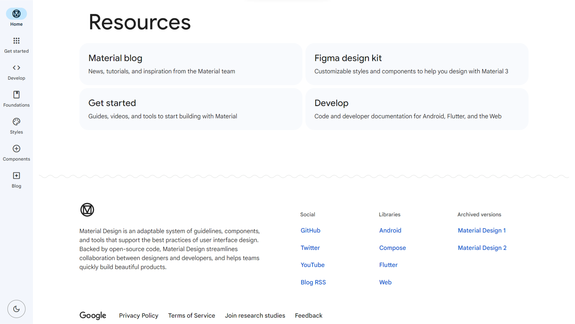Click the Components sidebar label
The image size is (575, 324).
pyautogui.click(x=16, y=159)
